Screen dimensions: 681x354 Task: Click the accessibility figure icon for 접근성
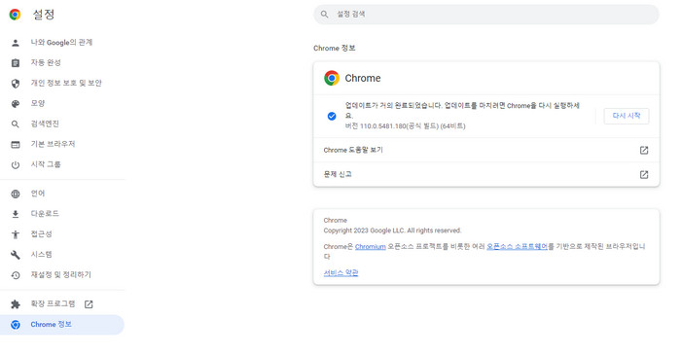click(x=16, y=234)
